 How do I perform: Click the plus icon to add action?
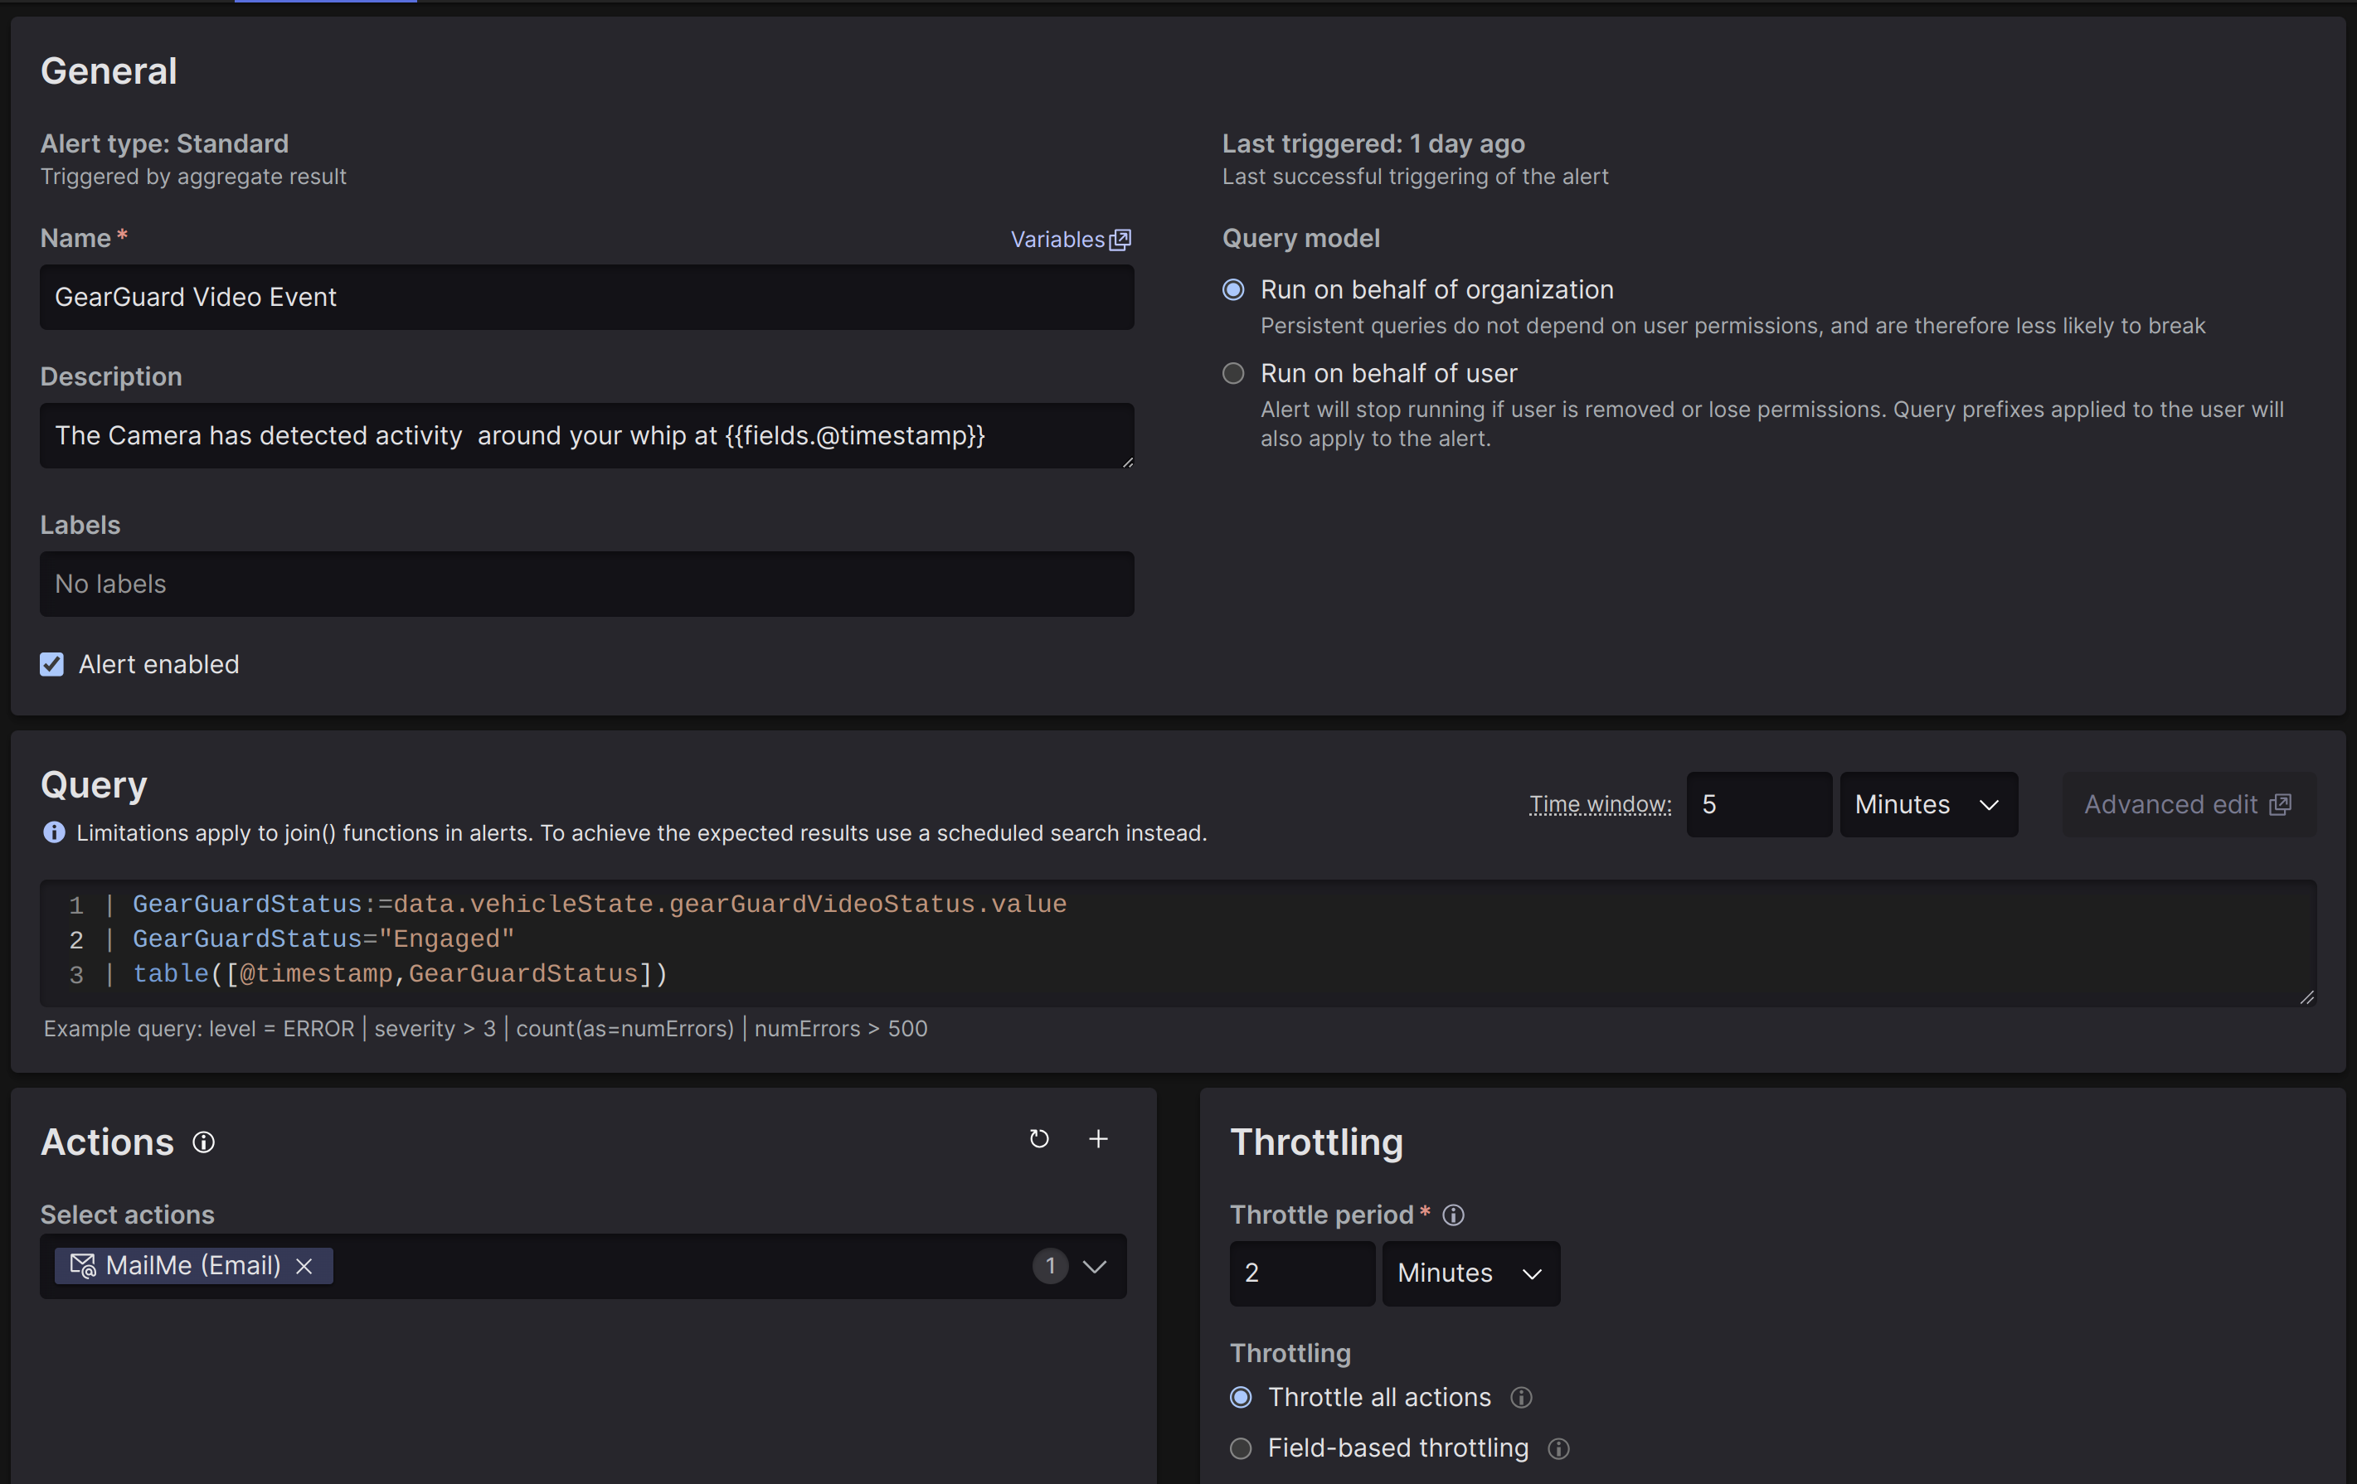point(1098,1138)
